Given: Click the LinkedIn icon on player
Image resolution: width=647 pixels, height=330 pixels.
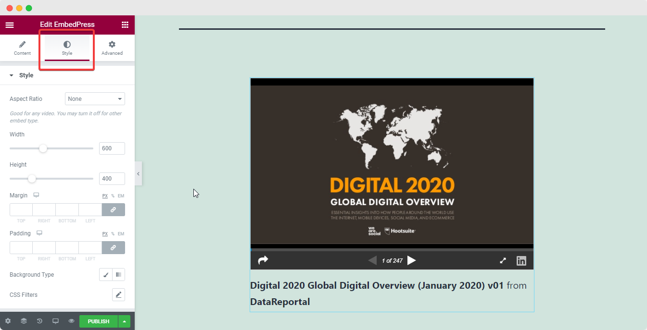Looking at the screenshot, I should point(521,261).
